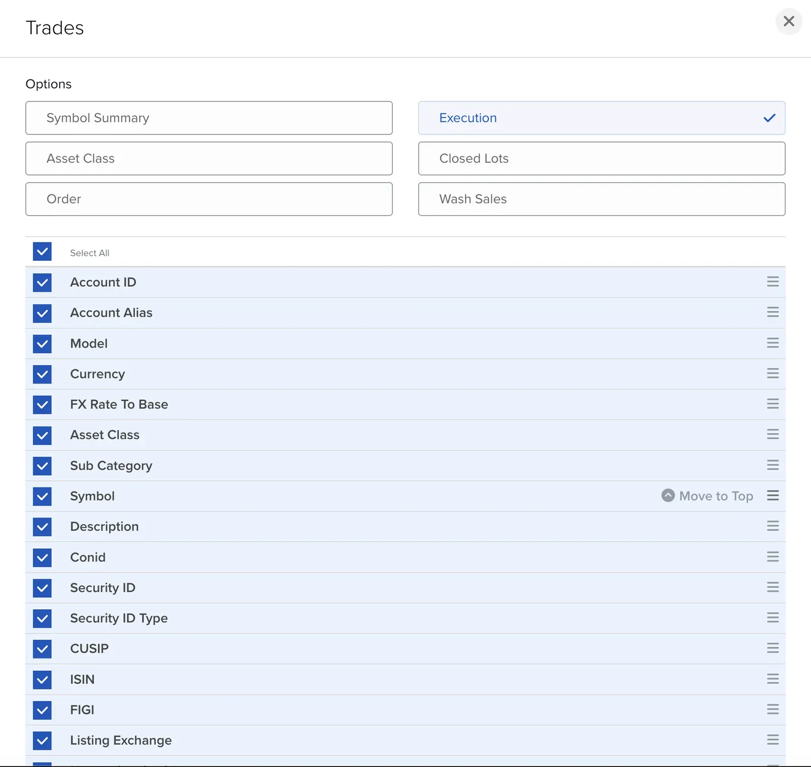The width and height of the screenshot is (811, 767).
Task: Click the Description field label
Action: pos(104,527)
